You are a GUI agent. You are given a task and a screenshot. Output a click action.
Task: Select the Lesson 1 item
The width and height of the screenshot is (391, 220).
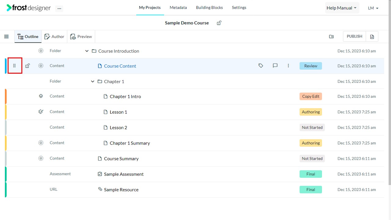pos(119,112)
